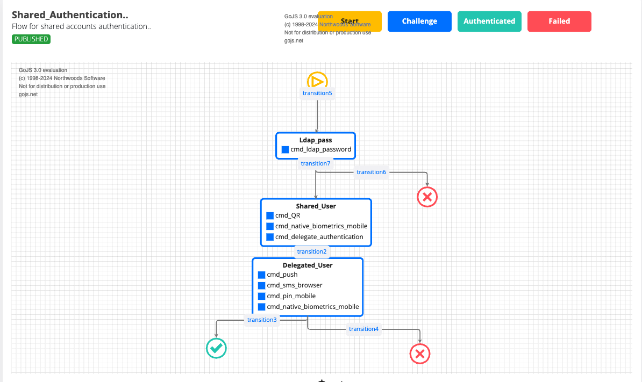Image resolution: width=642 pixels, height=382 pixels.
Task: Click the green authenticated checkmark node
Action: click(216, 348)
